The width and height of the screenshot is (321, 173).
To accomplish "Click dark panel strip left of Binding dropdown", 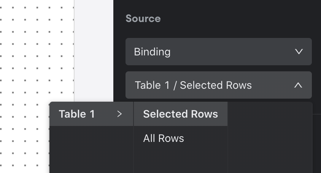I will pos(119,52).
